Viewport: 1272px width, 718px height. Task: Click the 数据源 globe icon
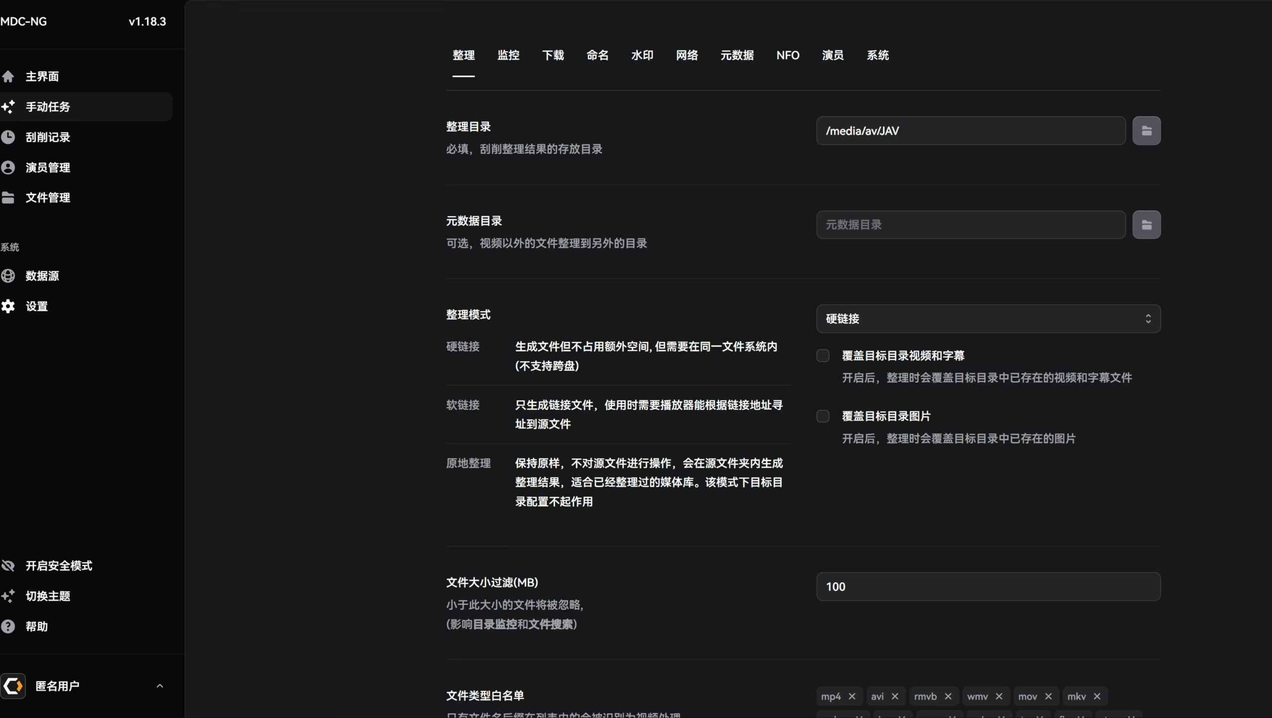tap(8, 276)
